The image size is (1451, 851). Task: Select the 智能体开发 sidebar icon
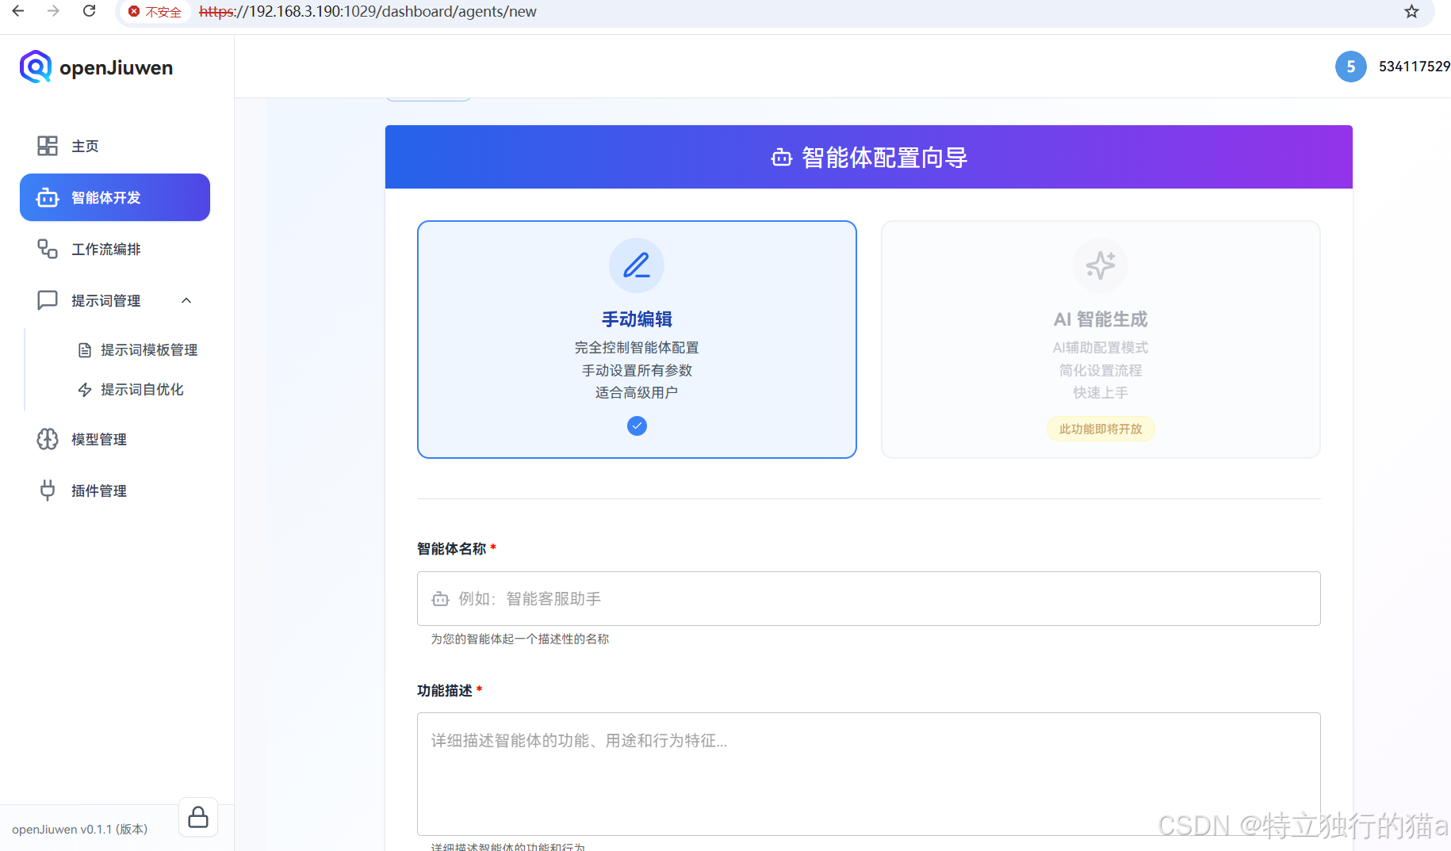47,197
